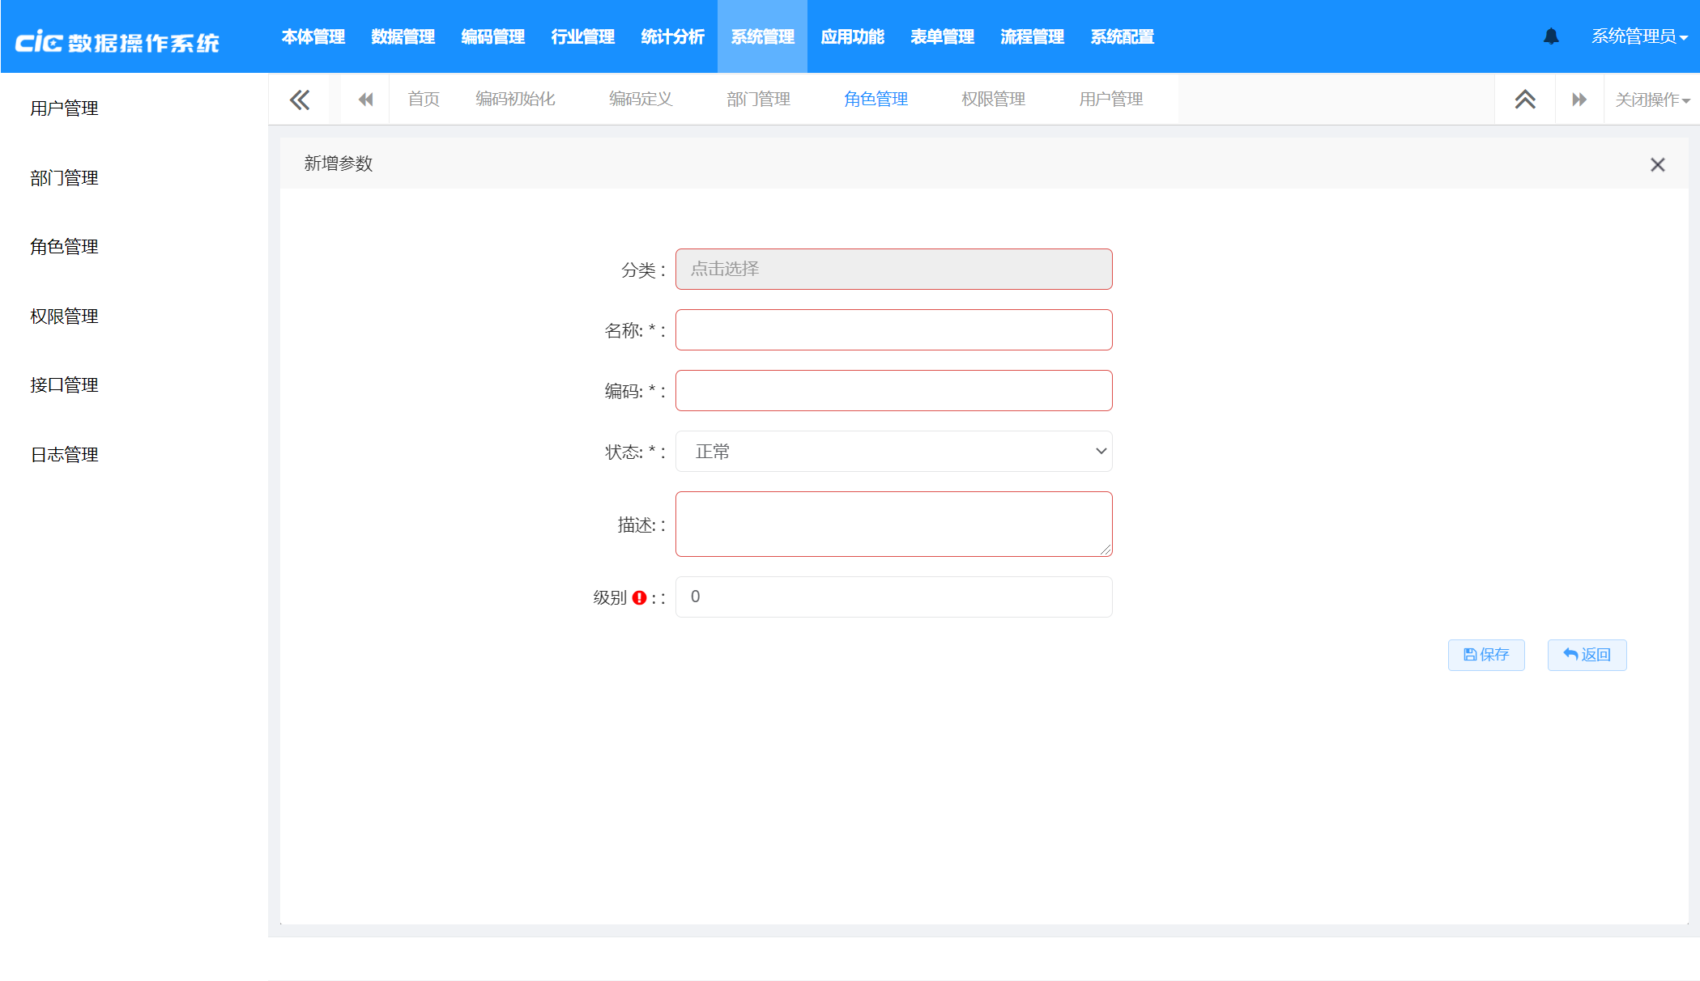Close the 新增参数 panel with X
The width and height of the screenshot is (1700, 981).
click(1657, 165)
